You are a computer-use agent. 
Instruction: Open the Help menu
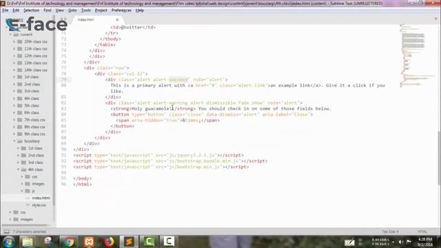(140, 10)
